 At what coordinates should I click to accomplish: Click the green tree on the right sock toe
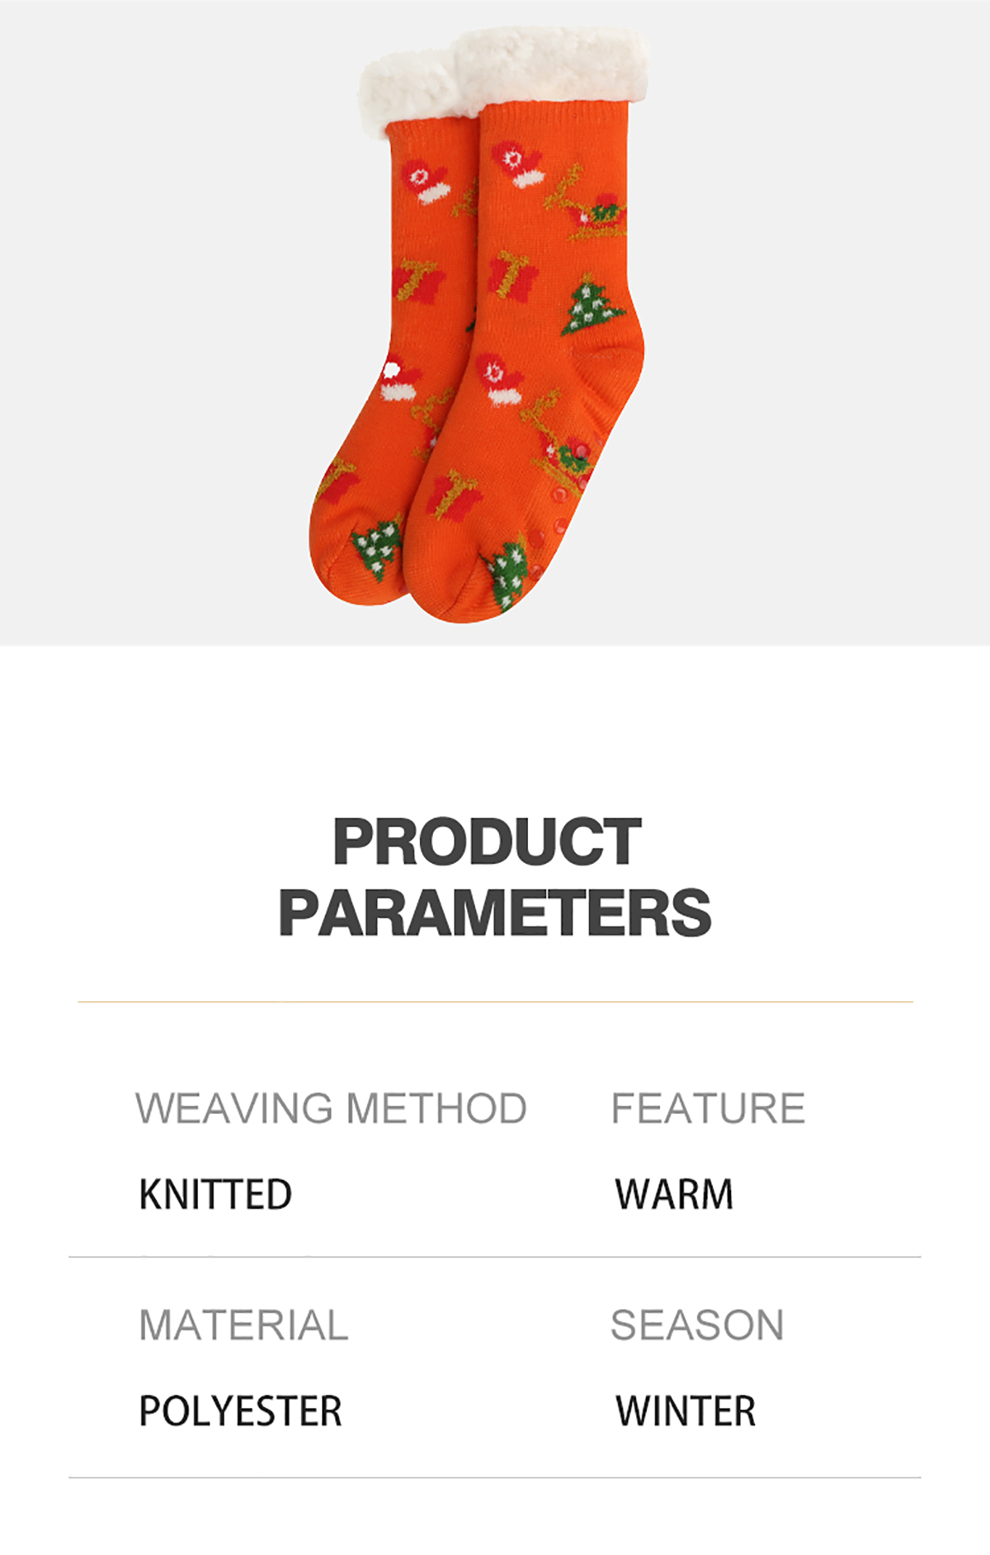click(x=507, y=572)
